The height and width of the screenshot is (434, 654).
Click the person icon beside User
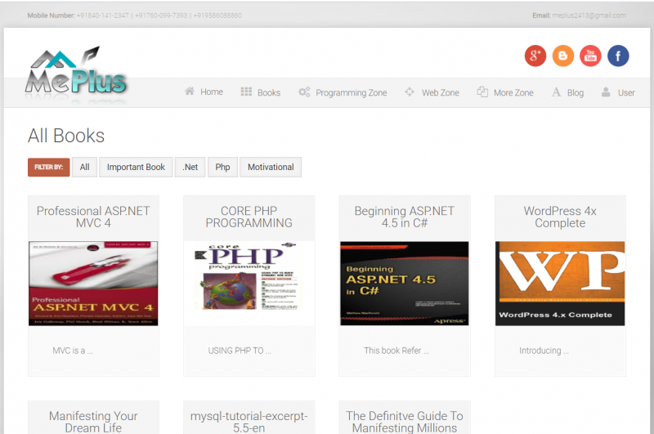[x=606, y=92]
